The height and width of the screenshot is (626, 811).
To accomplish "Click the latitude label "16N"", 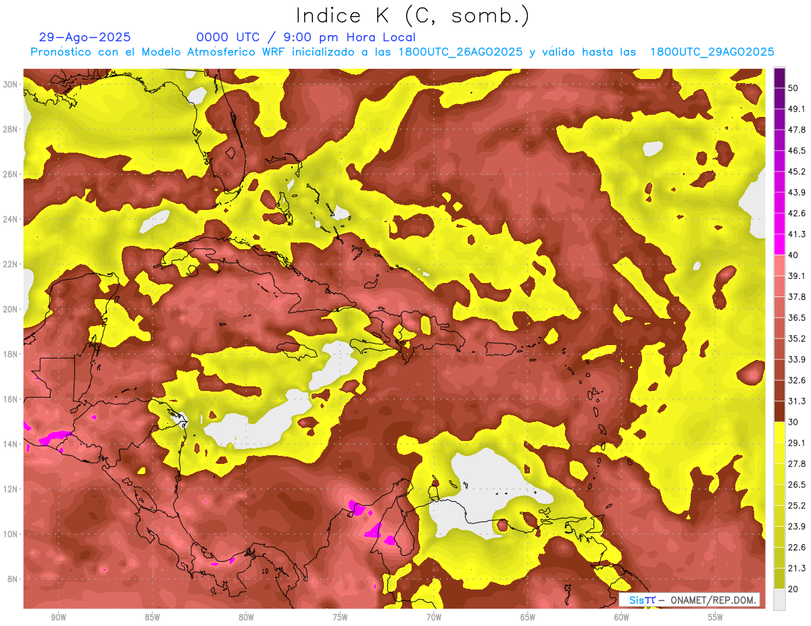I will [11, 399].
